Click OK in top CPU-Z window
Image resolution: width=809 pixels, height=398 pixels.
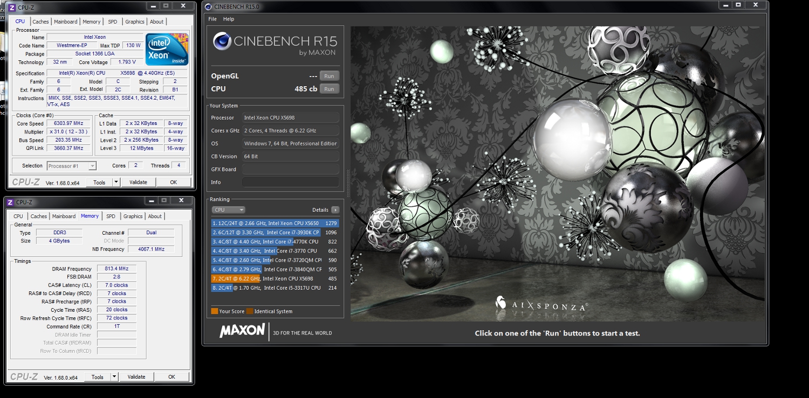(173, 183)
